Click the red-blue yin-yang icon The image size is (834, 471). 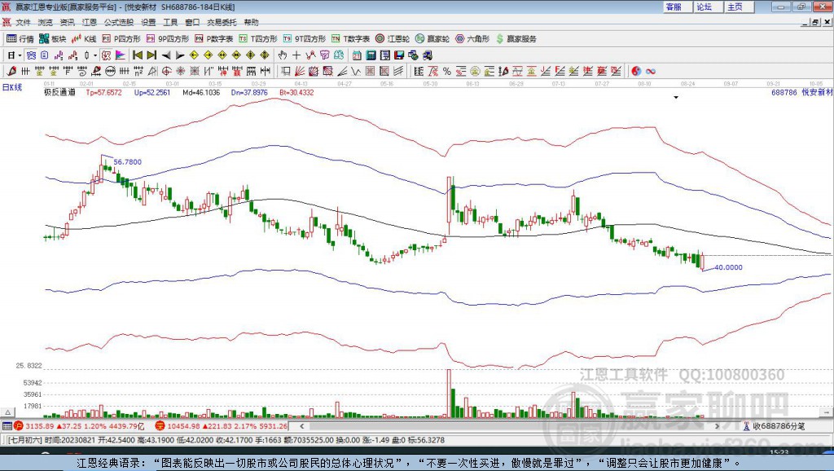636,72
